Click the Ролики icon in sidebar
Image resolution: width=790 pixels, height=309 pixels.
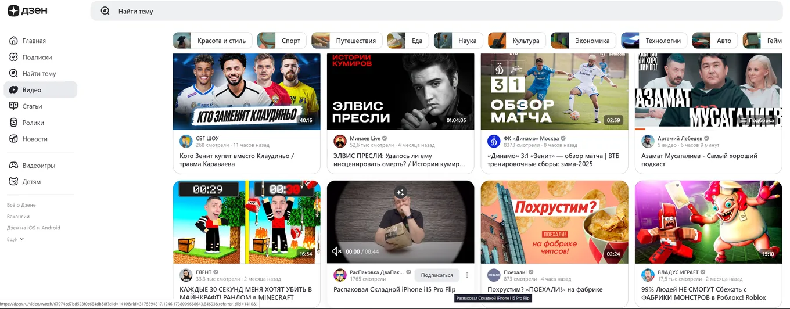pos(13,123)
